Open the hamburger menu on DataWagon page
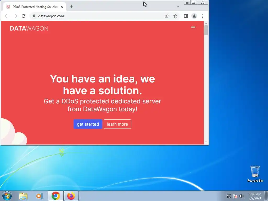This screenshot has height=201, width=268. pos(193,28)
